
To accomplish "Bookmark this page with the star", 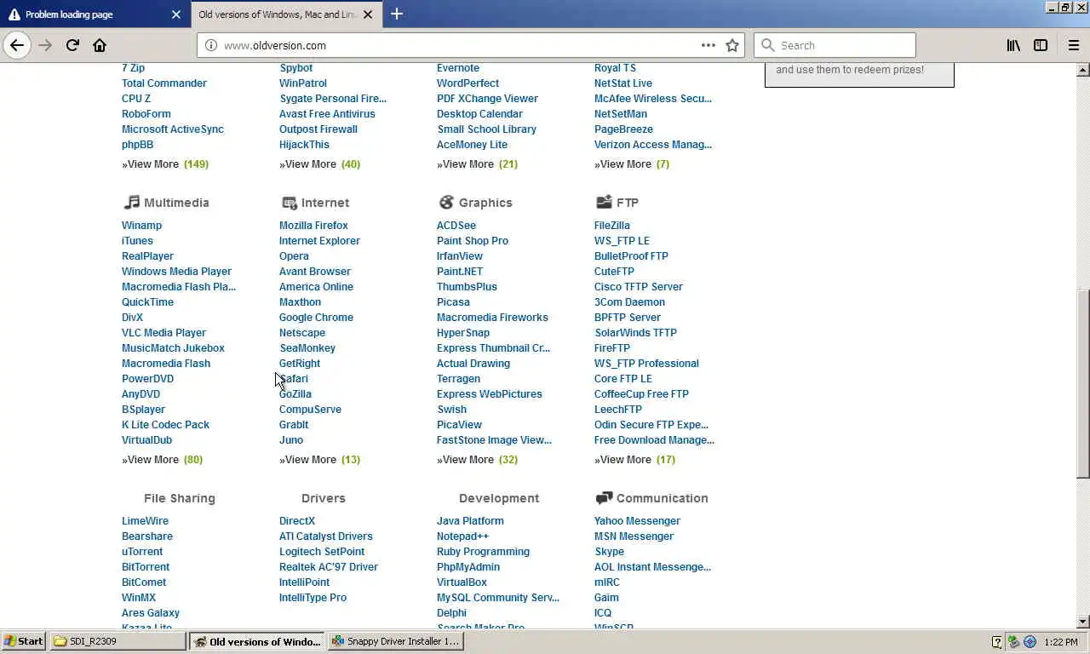I will (x=732, y=45).
